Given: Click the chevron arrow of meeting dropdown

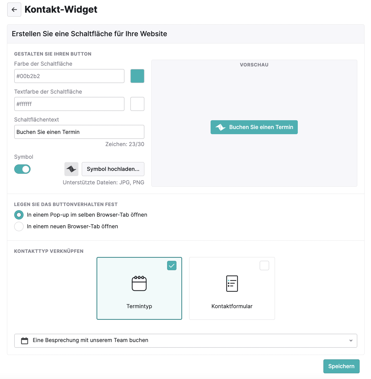Looking at the screenshot, I should [351, 340].
